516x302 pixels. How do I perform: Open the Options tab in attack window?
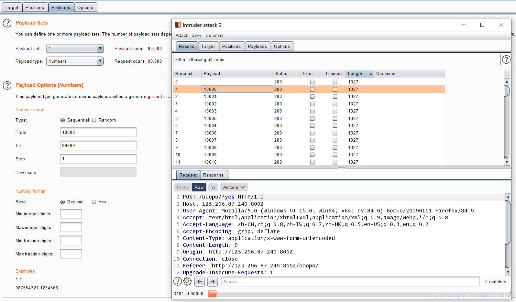pyautogui.click(x=282, y=46)
